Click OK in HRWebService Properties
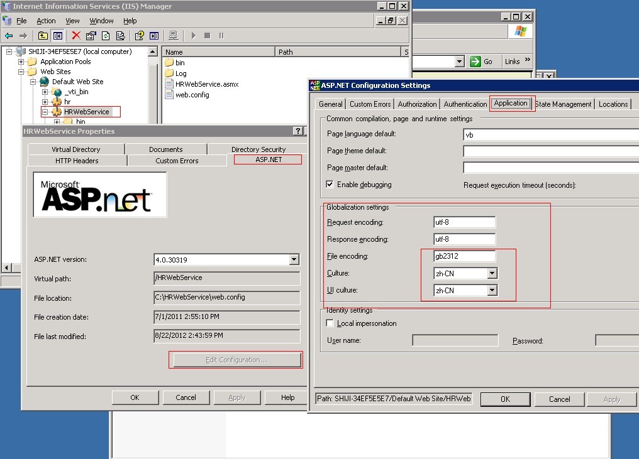 pos(135,397)
